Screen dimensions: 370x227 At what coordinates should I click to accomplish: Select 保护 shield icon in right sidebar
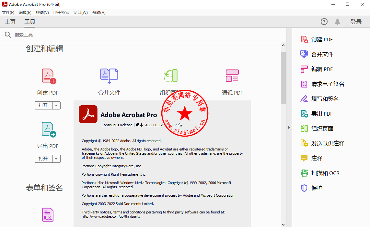304,188
